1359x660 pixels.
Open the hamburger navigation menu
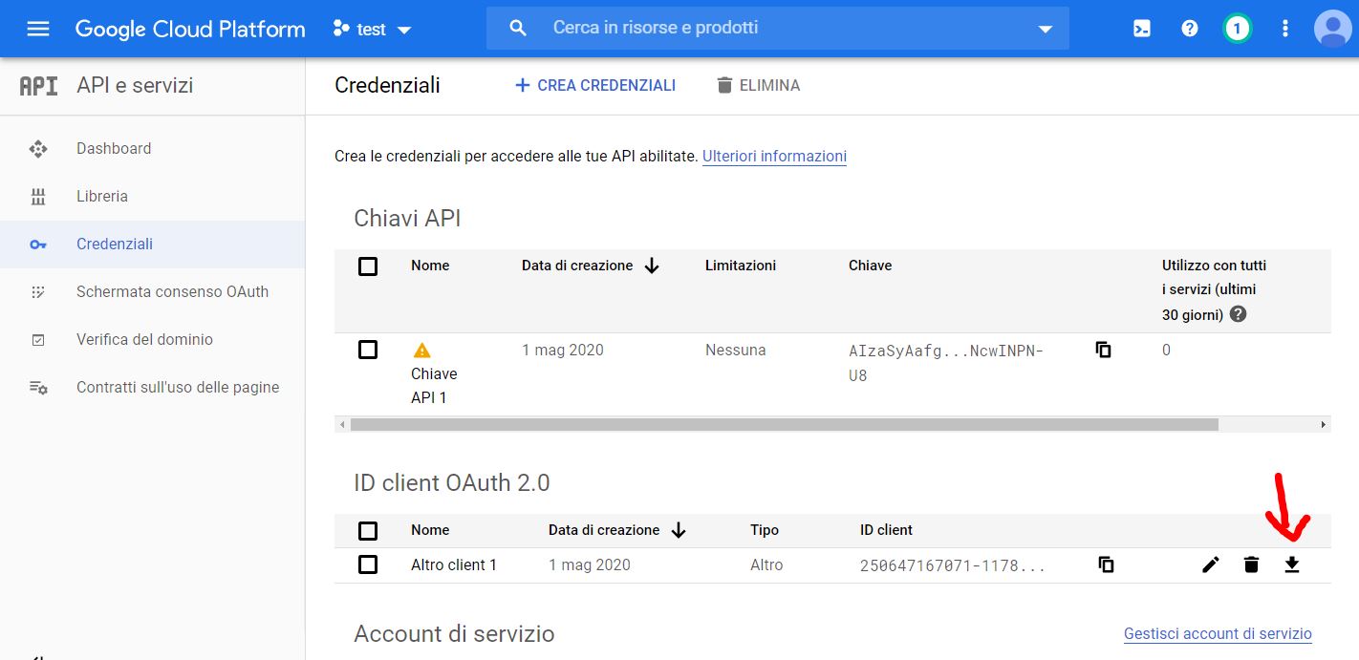[38, 29]
